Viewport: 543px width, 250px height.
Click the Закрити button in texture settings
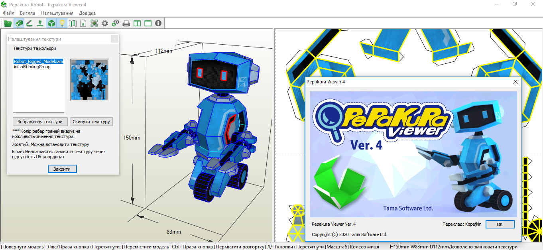[x=62, y=169]
